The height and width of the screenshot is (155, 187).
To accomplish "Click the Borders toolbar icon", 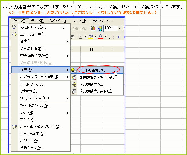I will click(x=80, y=36).
